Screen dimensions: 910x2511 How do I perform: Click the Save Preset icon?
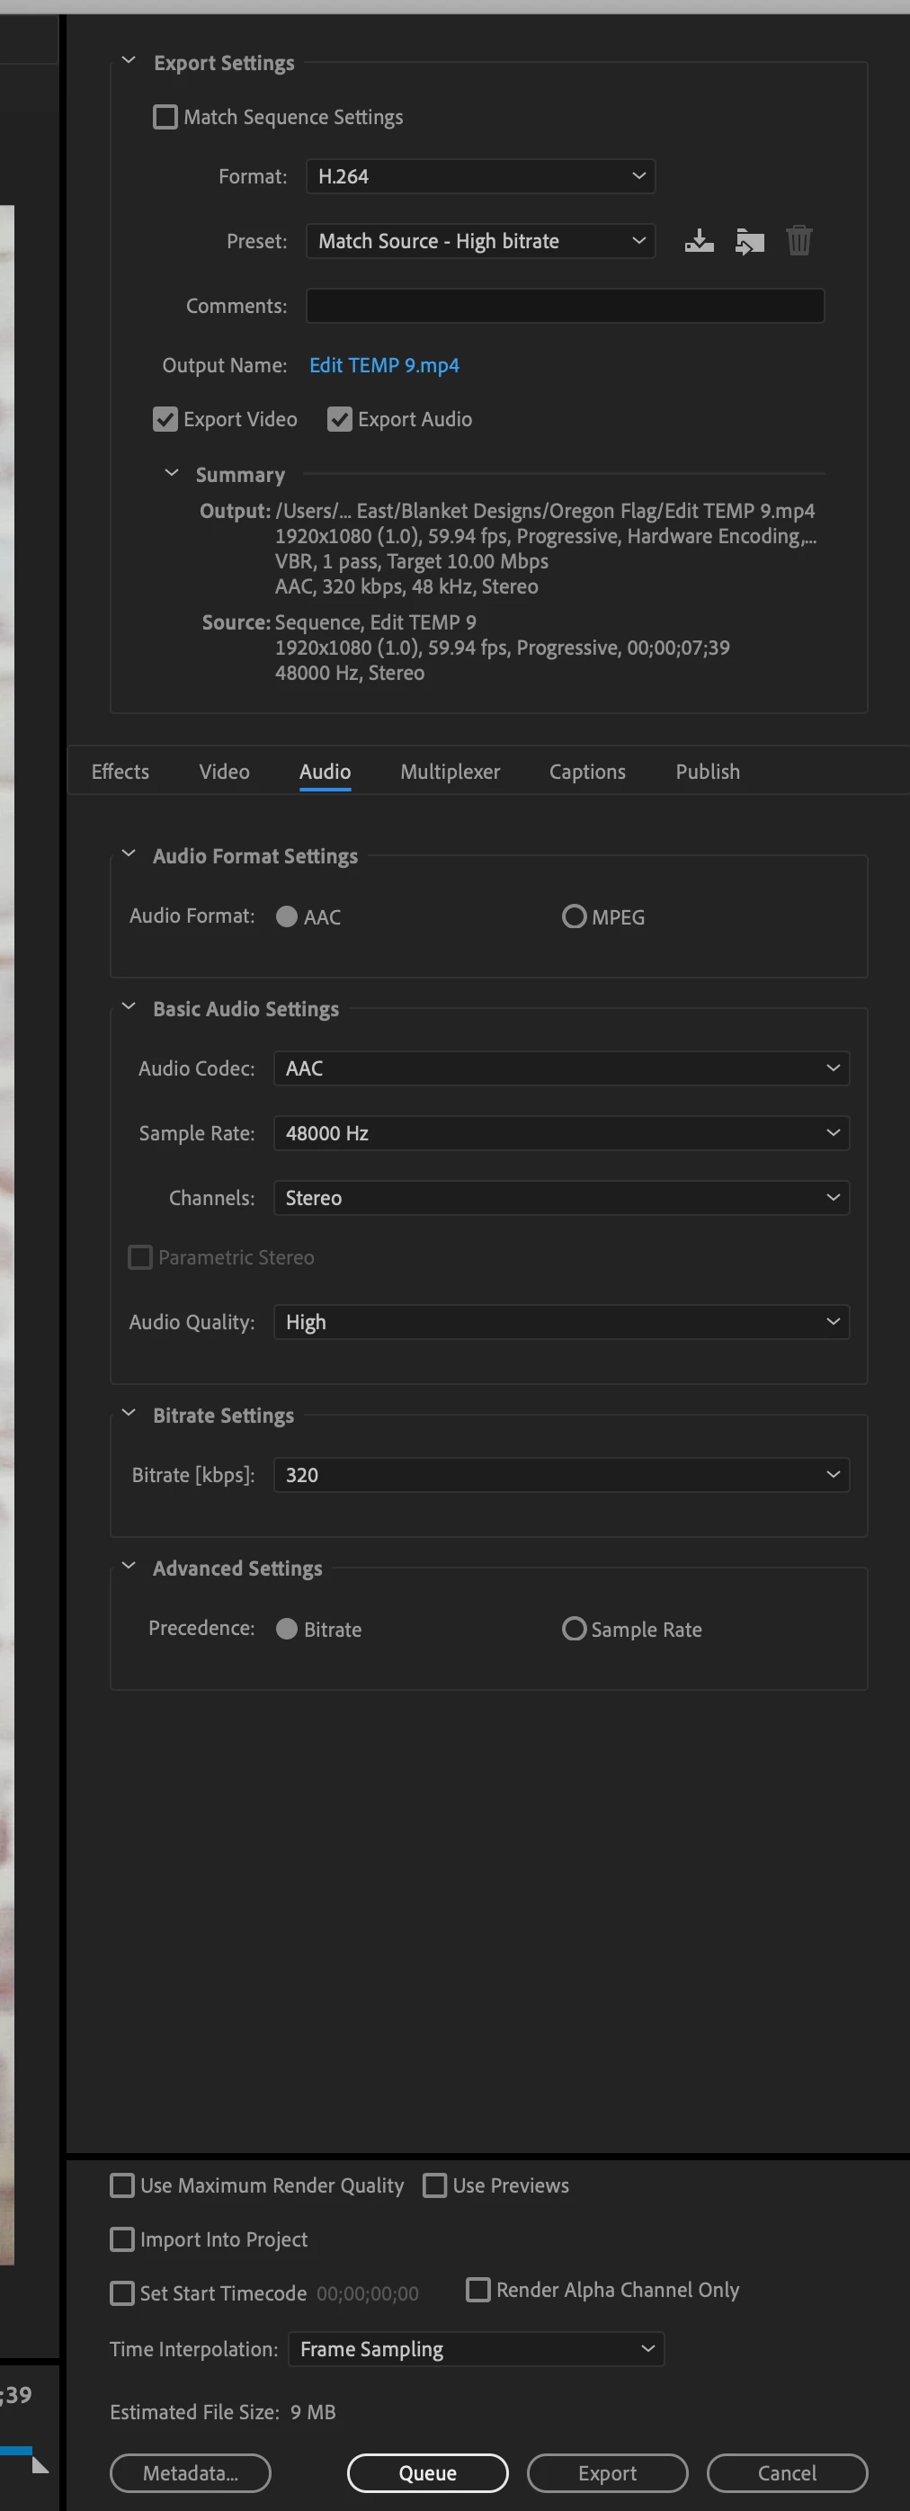coord(699,241)
